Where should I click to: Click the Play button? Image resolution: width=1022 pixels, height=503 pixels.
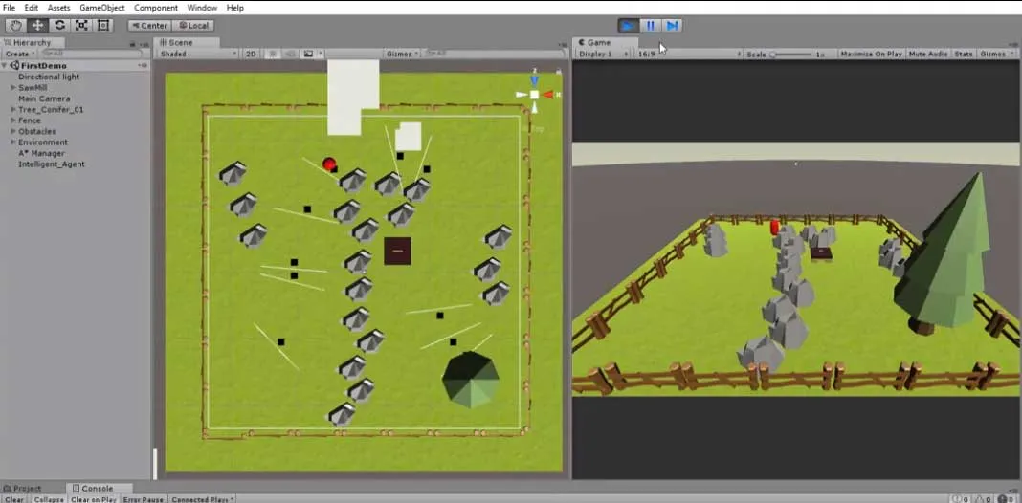pos(628,26)
